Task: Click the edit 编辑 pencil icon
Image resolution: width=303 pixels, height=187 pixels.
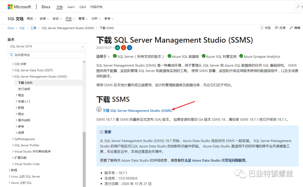Action: point(291,28)
